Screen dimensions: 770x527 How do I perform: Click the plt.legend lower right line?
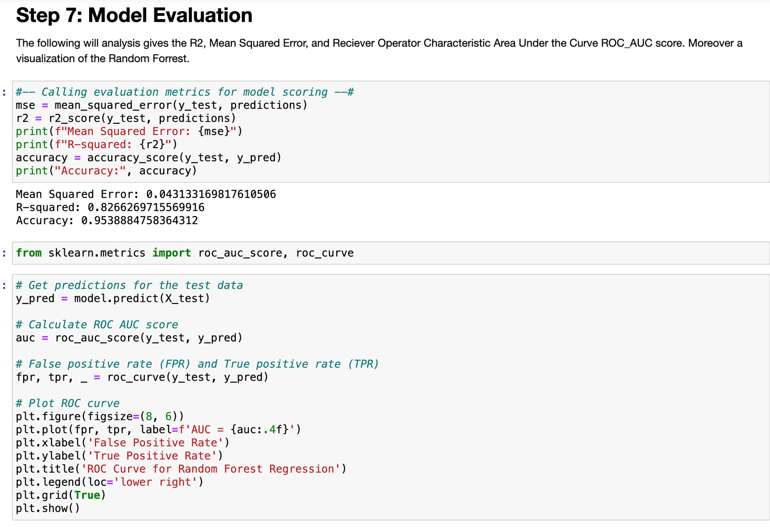(x=109, y=482)
